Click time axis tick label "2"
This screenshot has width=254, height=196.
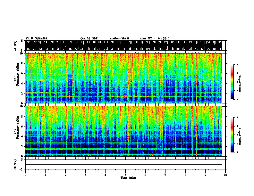(x=65, y=175)
